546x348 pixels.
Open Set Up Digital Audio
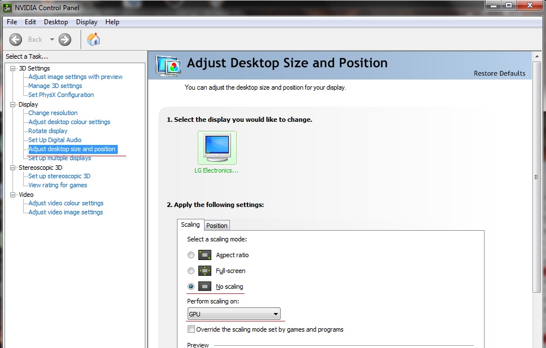pos(55,140)
